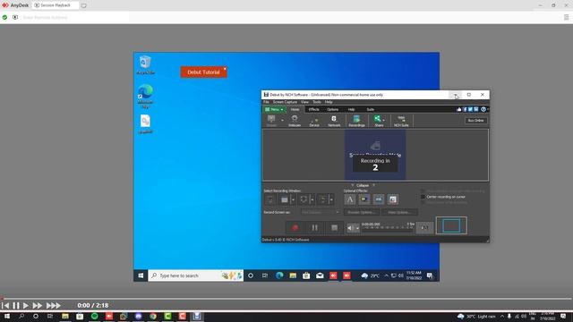The width and height of the screenshot is (573, 322).
Task: Switch to the Home ribbon tab
Action: click(x=295, y=109)
